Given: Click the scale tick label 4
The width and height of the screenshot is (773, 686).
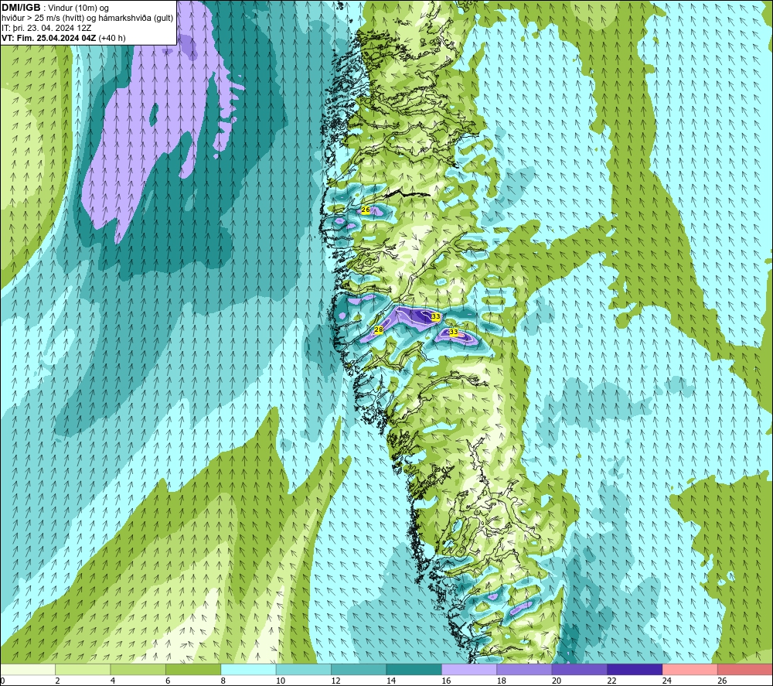Looking at the screenshot, I should point(113,681).
